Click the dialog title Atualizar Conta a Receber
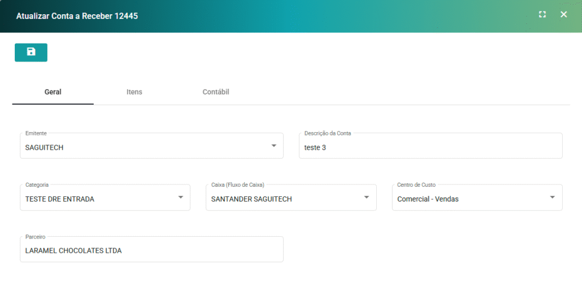The height and width of the screenshot is (300, 582). click(77, 16)
